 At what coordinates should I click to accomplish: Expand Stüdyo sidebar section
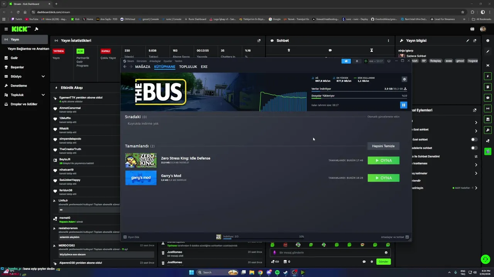tap(43, 76)
